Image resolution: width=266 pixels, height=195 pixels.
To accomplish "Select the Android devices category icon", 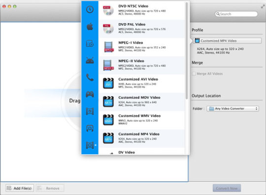I will pos(90,61).
